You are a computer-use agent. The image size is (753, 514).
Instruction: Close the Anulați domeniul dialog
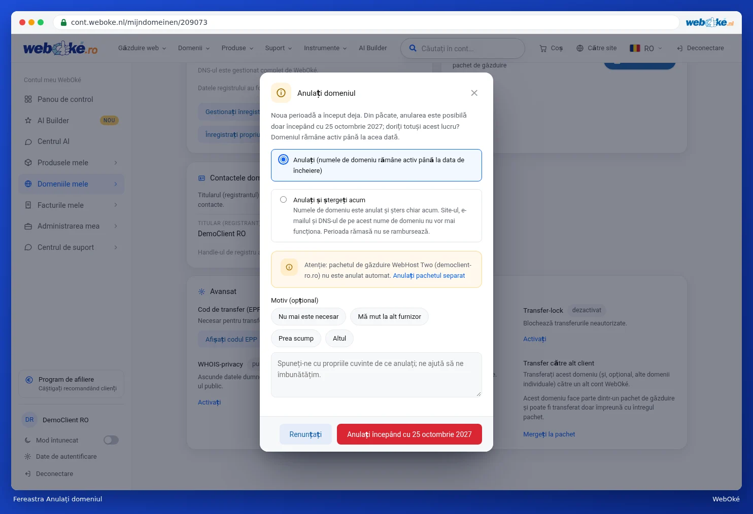tap(474, 93)
